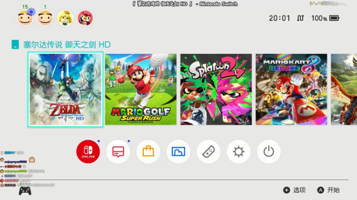Click the 选项 options button

(295, 190)
